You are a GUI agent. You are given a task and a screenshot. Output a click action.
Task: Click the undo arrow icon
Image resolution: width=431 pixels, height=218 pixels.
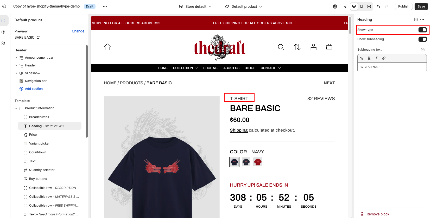click(x=378, y=6)
